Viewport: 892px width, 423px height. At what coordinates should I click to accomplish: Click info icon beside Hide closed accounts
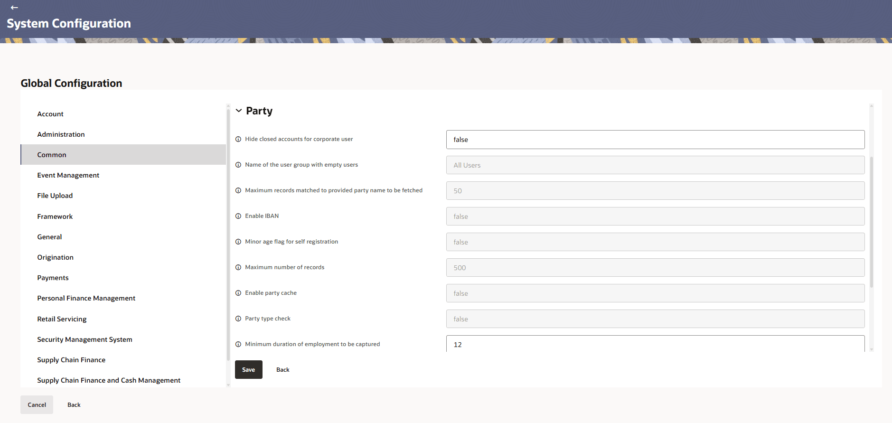coord(238,139)
